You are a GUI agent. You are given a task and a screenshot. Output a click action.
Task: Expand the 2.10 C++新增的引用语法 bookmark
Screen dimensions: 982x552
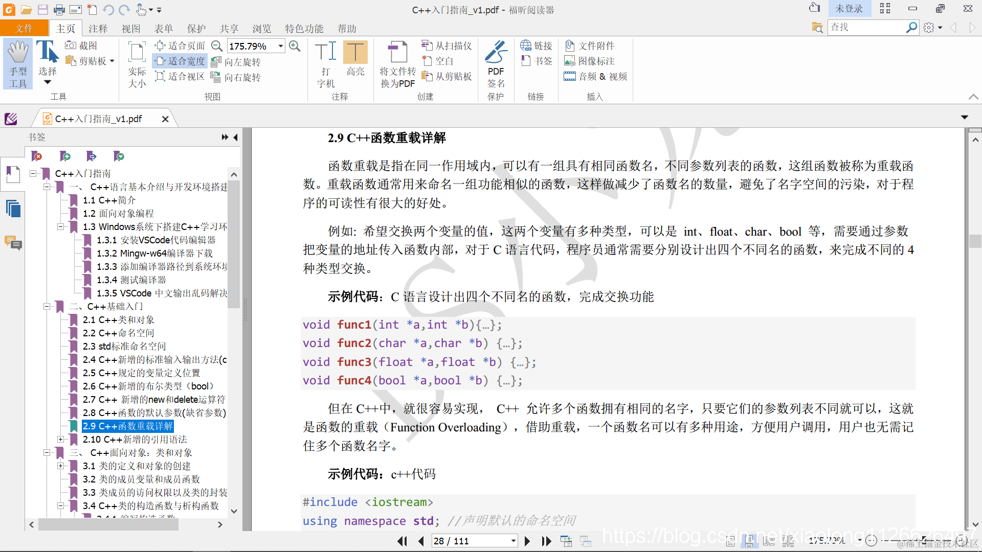60,439
